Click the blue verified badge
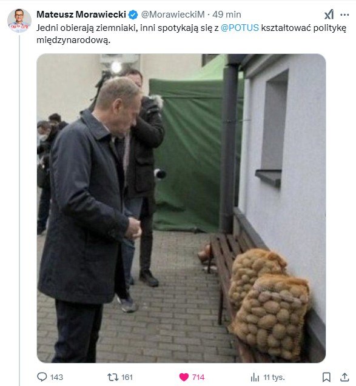Screen dimensions: 356x386 tap(133, 15)
